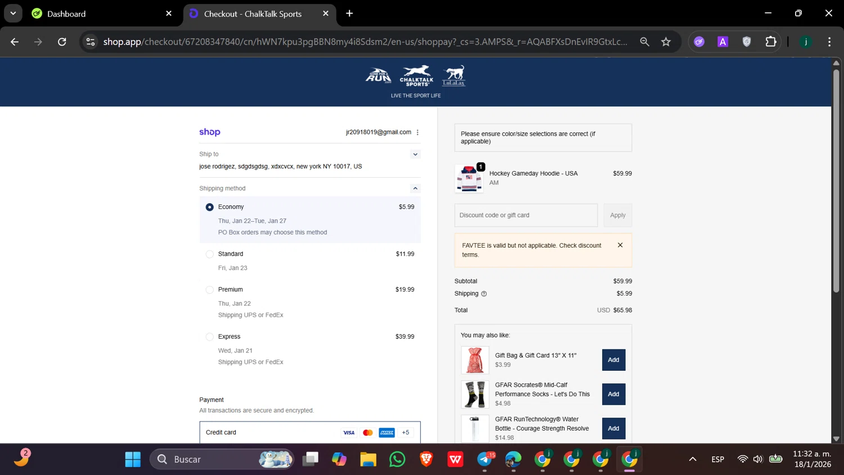
Task: Open the purple round extension icon
Action: tap(699, 42)
